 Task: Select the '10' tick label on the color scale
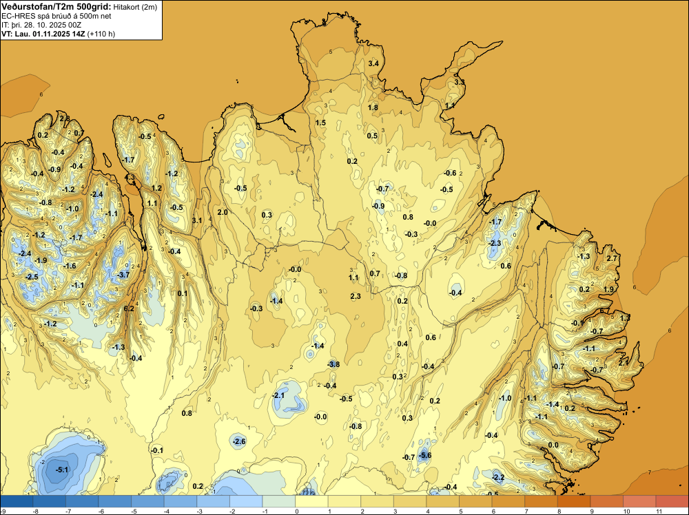[x=626, y=511]
